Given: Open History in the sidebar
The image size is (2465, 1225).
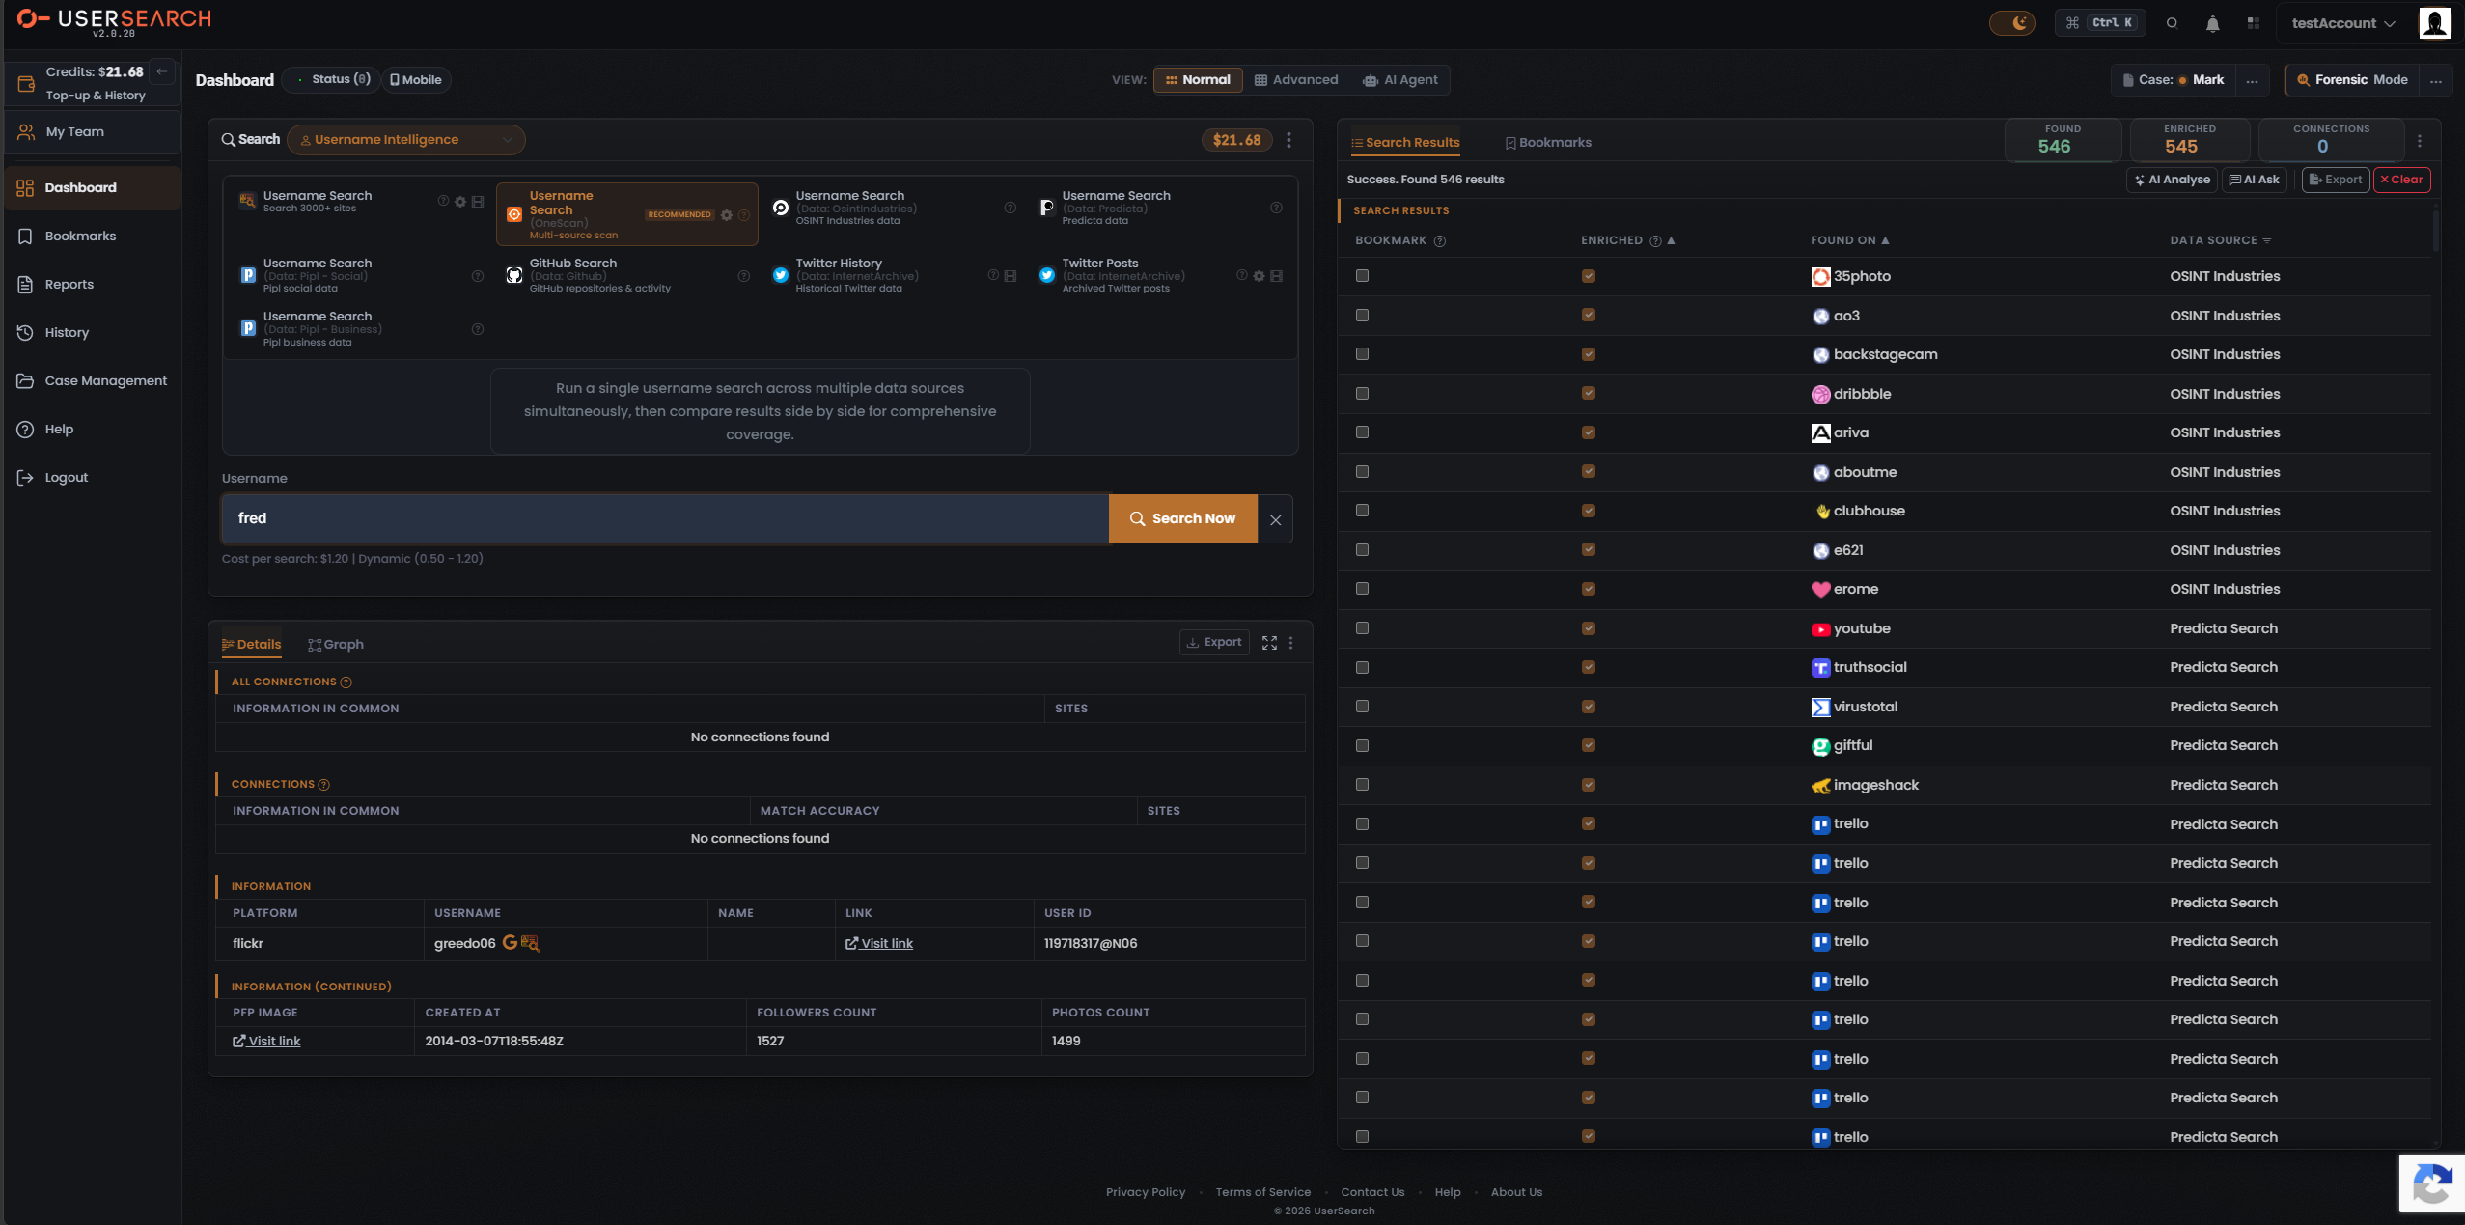Looking at the screenshot, I should pyautogui.click(x=93, y=333).
